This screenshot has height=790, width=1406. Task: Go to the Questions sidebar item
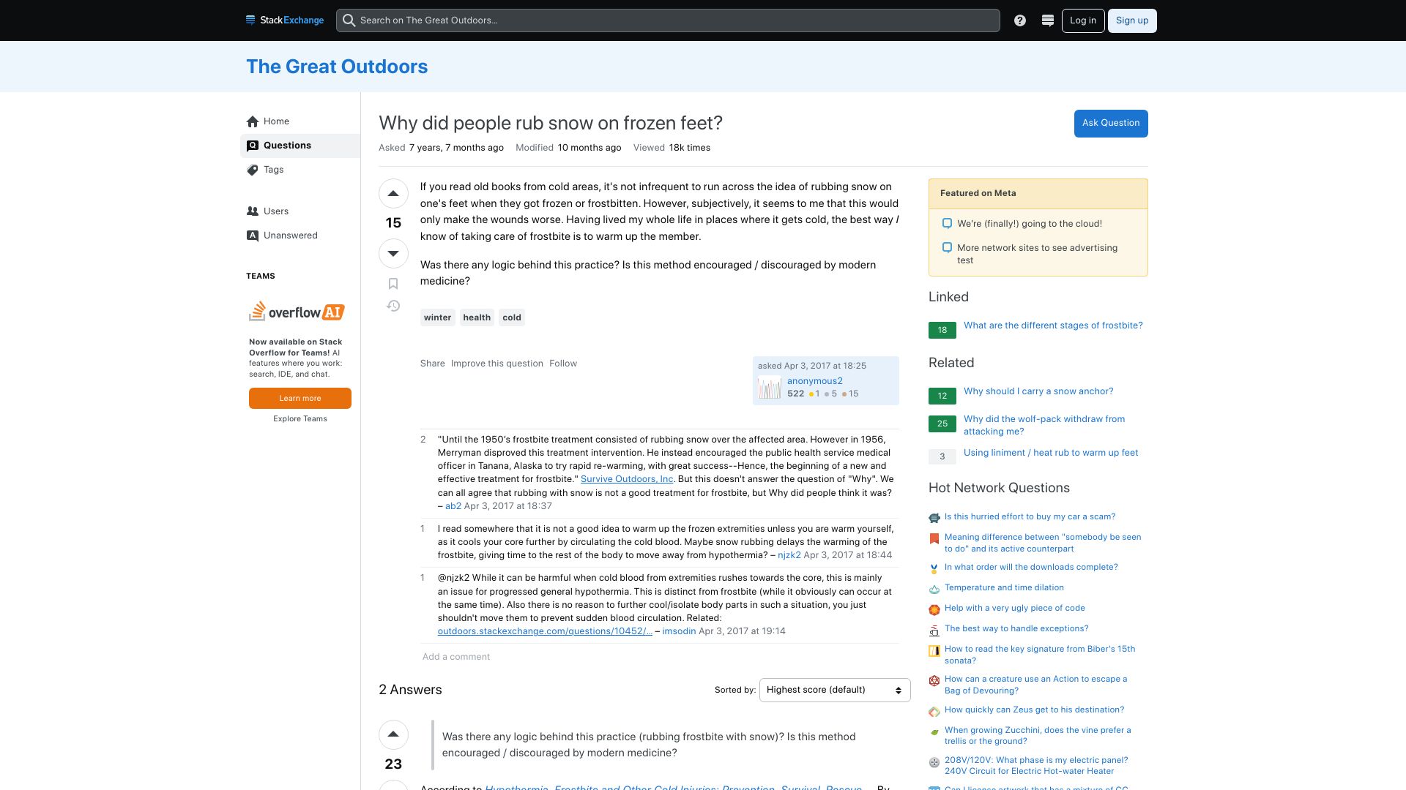point(300,146)
